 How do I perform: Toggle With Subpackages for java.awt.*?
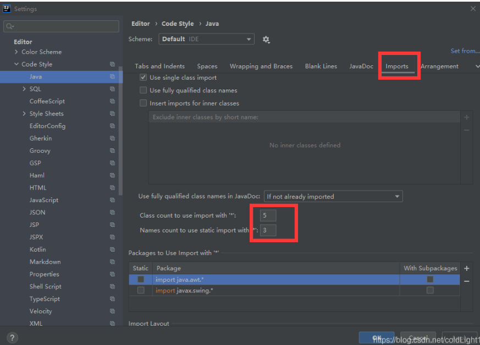[x=430, y=279]
